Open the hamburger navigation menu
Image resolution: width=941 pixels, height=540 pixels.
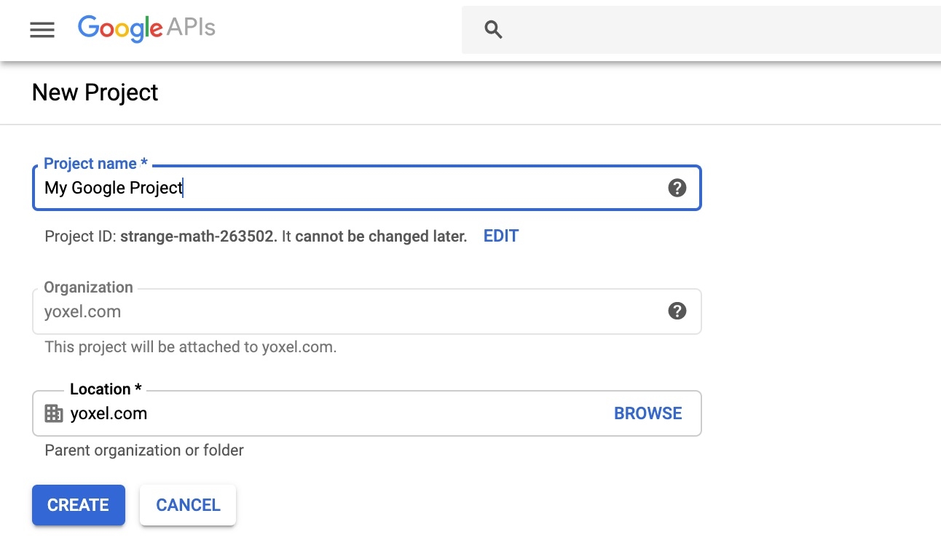click(x=42, y=29)
